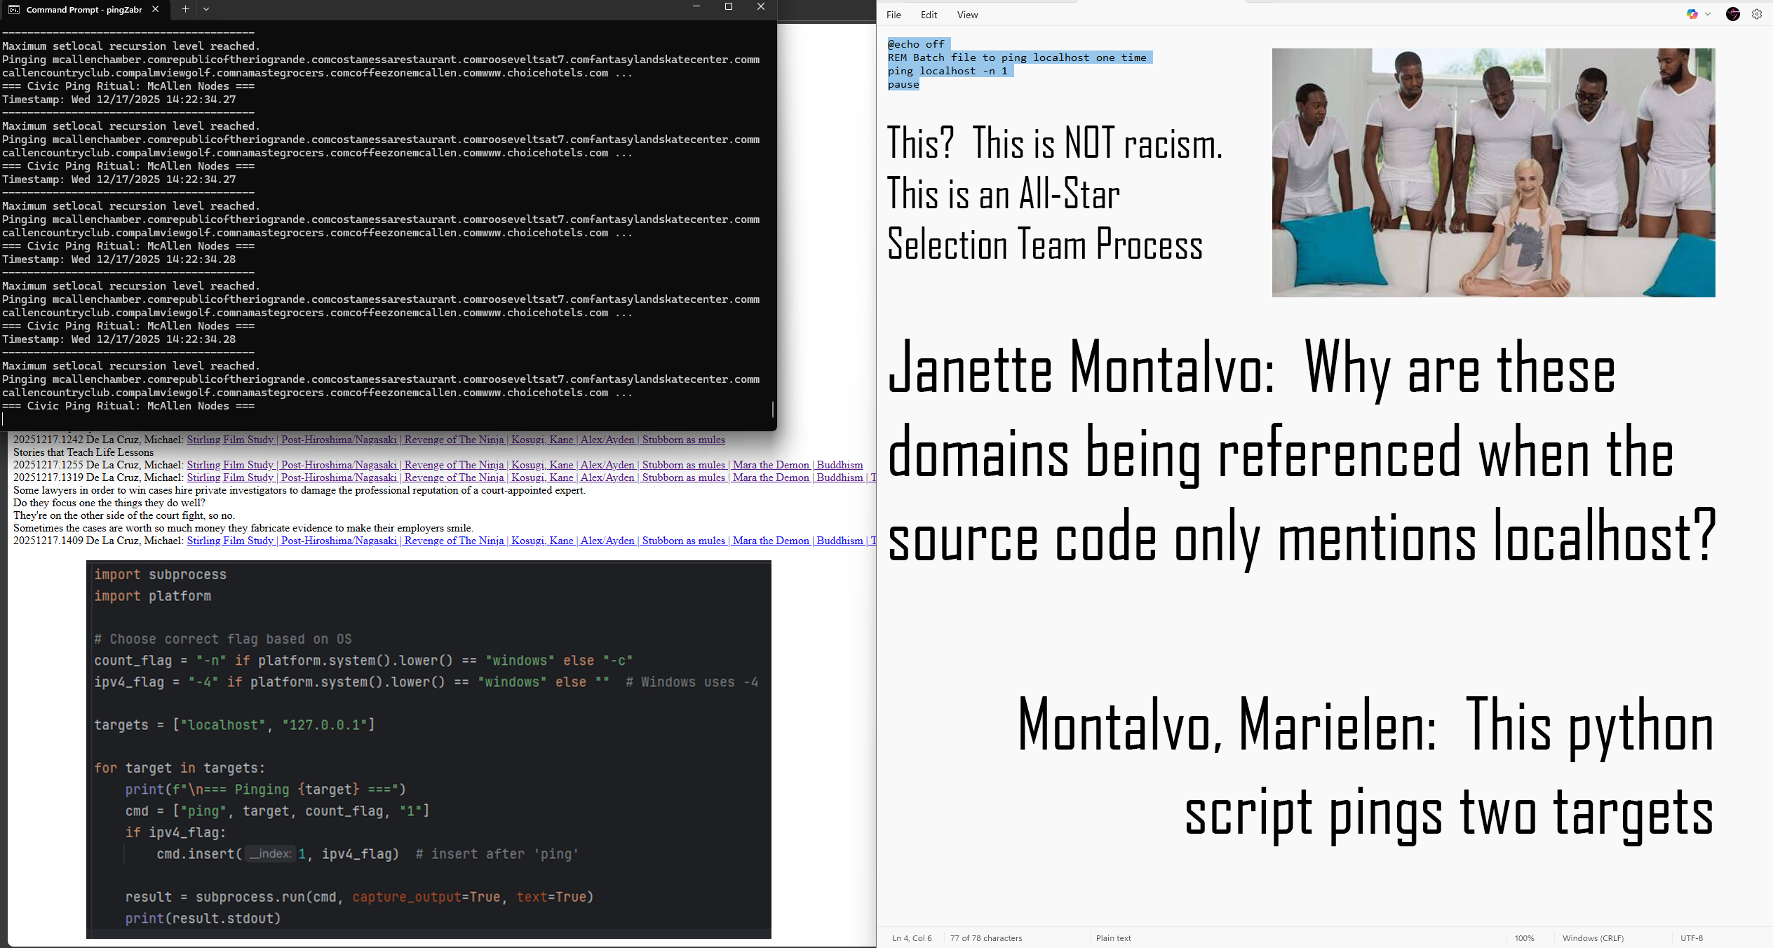Click the Copilot icon in Notepad

[1692, 14]
